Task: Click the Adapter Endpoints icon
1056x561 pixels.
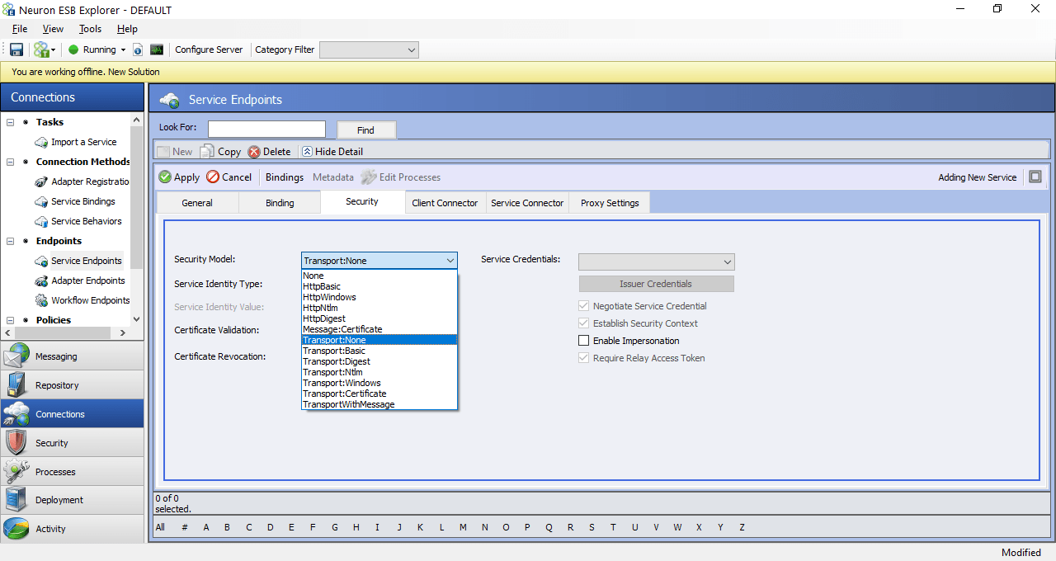Action: 41,280
